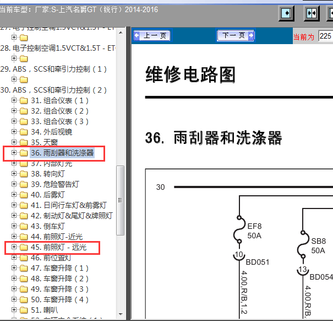
Task: Go to next page with 下一页
Action: click(236, 35)
